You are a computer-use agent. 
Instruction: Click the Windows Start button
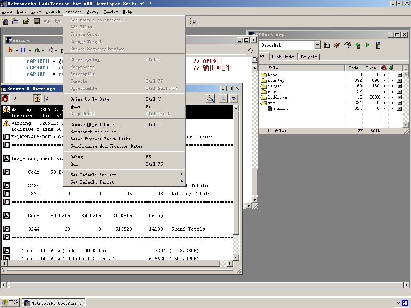coord(10,302)
